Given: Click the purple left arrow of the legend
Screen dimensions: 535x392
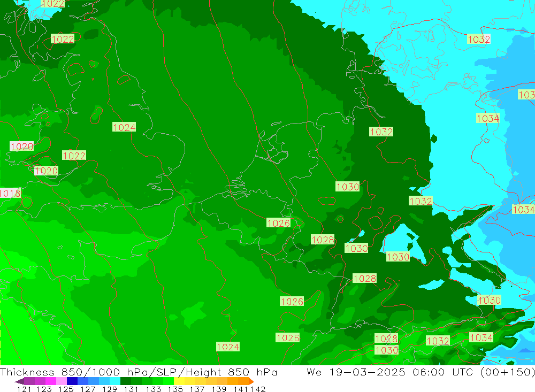Looking at the screenshot, I should (19, 381).
